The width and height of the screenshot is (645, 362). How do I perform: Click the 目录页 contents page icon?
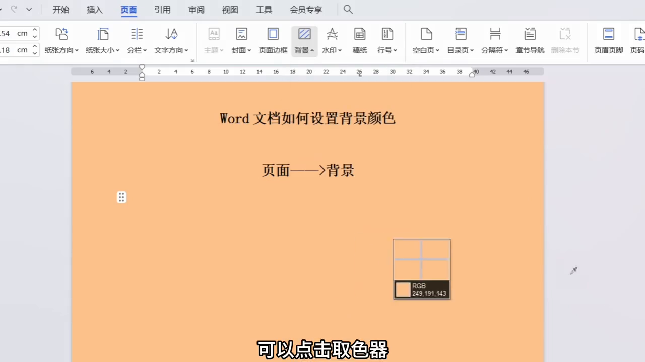461,34
